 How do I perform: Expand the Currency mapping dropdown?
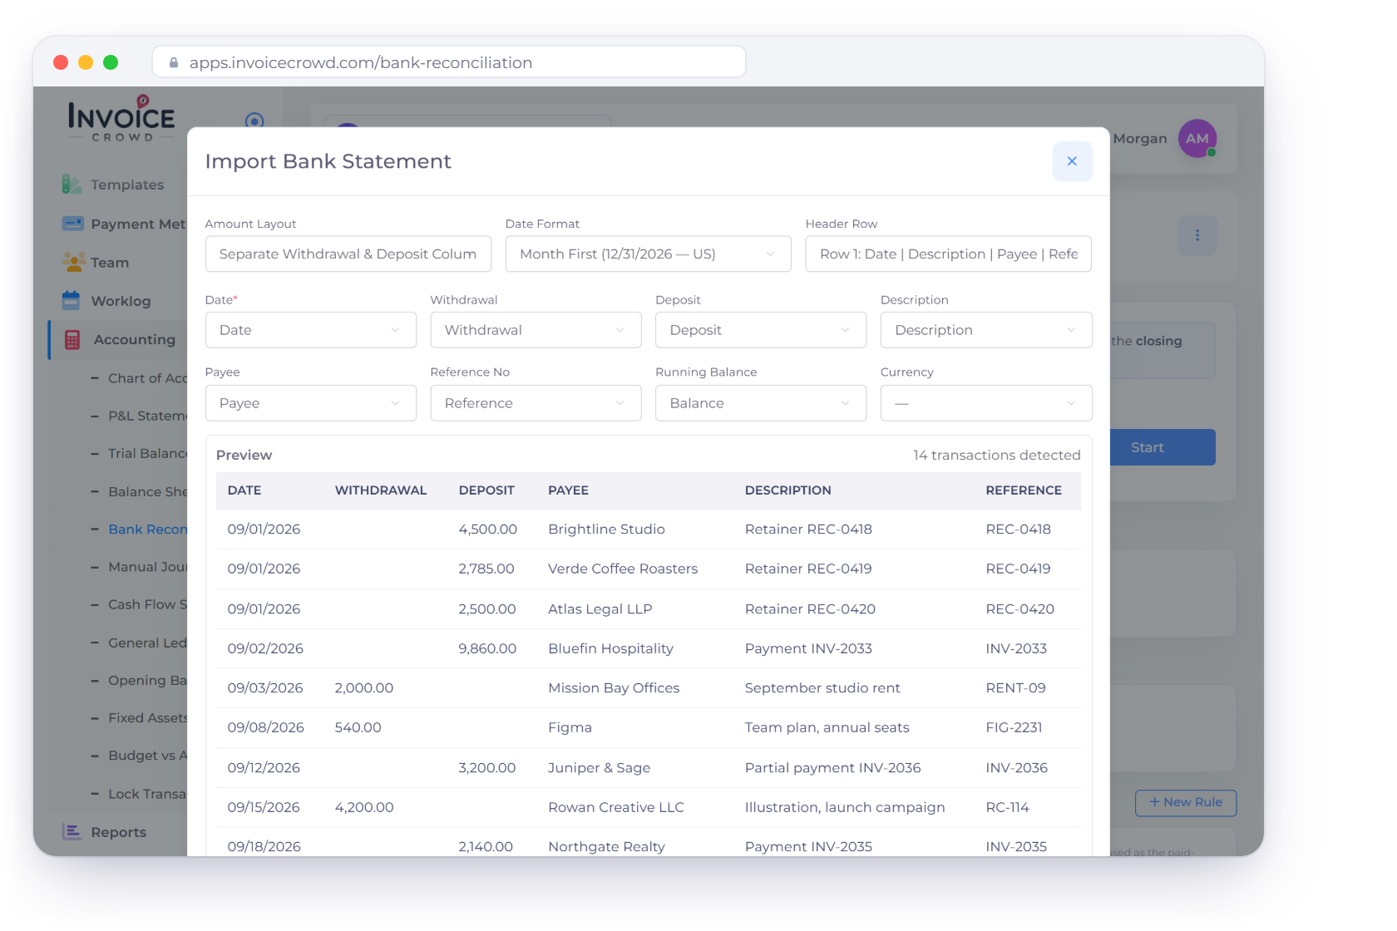click(986, 403)
